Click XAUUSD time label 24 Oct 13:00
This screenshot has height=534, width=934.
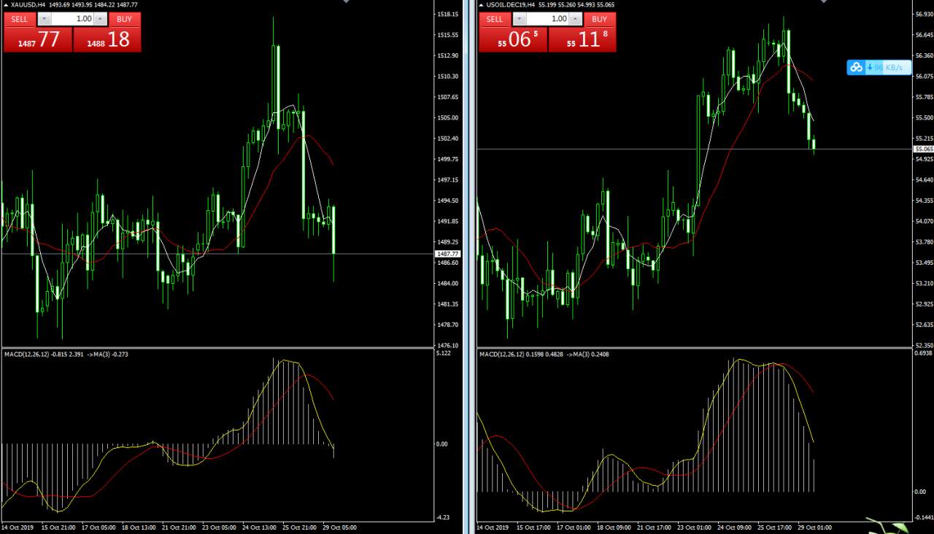pos(259,527)
